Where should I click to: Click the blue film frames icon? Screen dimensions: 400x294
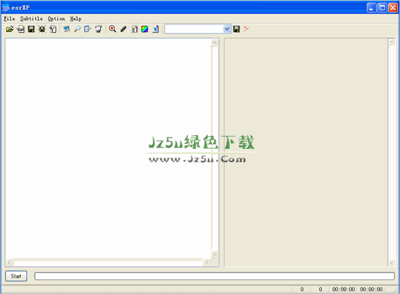coord(67,29)
